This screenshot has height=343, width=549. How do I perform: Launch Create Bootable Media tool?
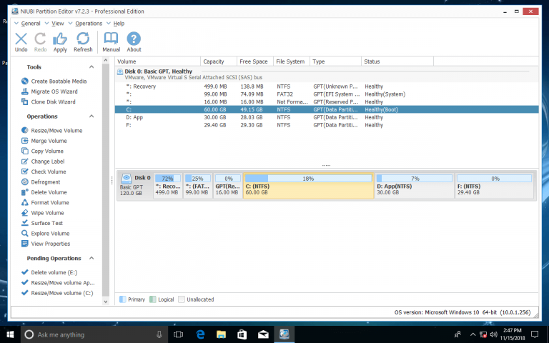(x=54, y=81)
